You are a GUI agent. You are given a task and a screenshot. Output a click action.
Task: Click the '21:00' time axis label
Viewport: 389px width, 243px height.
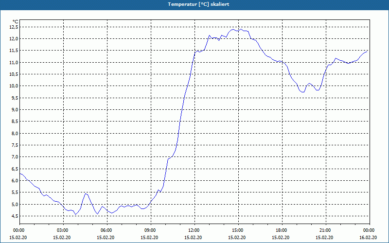326,230
